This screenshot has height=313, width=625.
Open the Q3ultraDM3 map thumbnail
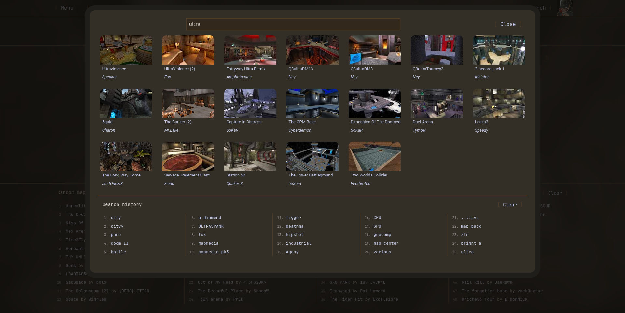click(374, 50)
